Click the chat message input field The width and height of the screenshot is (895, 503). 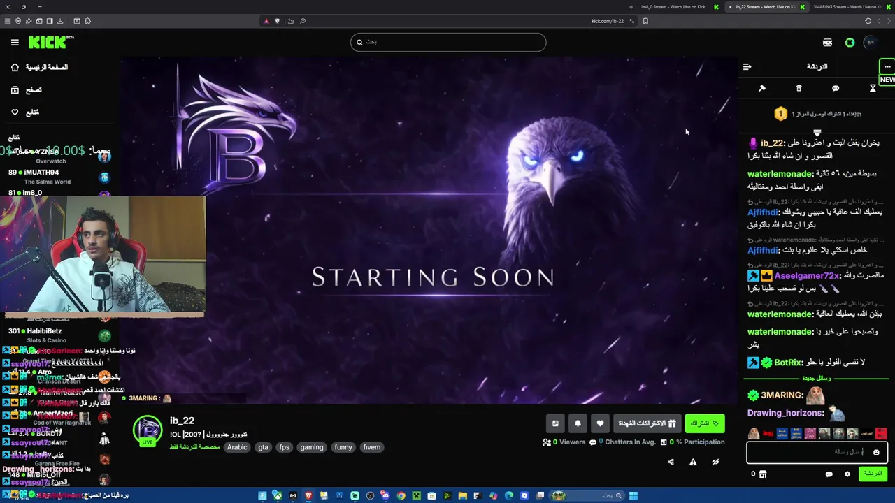point(817,452)
